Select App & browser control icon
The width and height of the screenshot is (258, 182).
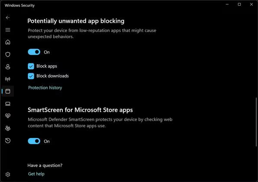[8, 91]
